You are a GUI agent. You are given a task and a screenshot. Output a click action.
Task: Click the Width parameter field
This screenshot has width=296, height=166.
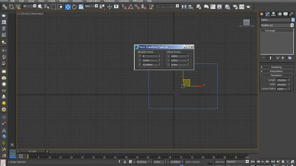(x=282, y=84)
